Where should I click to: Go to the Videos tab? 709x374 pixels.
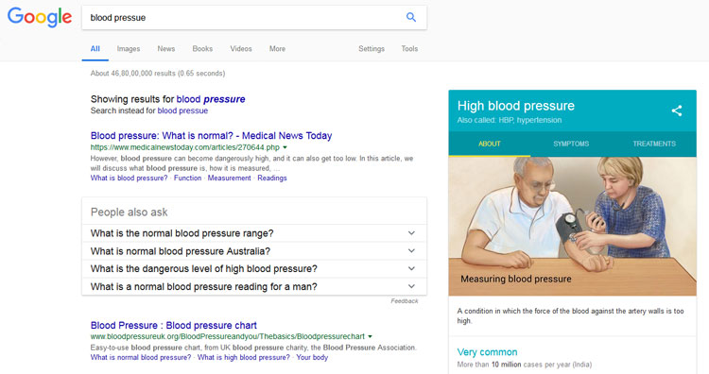(241, 49)
